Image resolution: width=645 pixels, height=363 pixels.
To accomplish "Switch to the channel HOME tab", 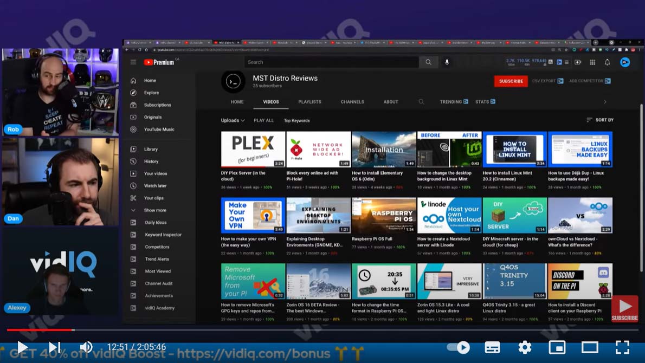I will click(x=237, y=102).
